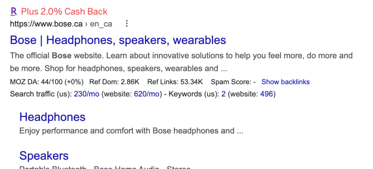
Task: Open the 620/mo website traffic value
Action: (147, 94)
